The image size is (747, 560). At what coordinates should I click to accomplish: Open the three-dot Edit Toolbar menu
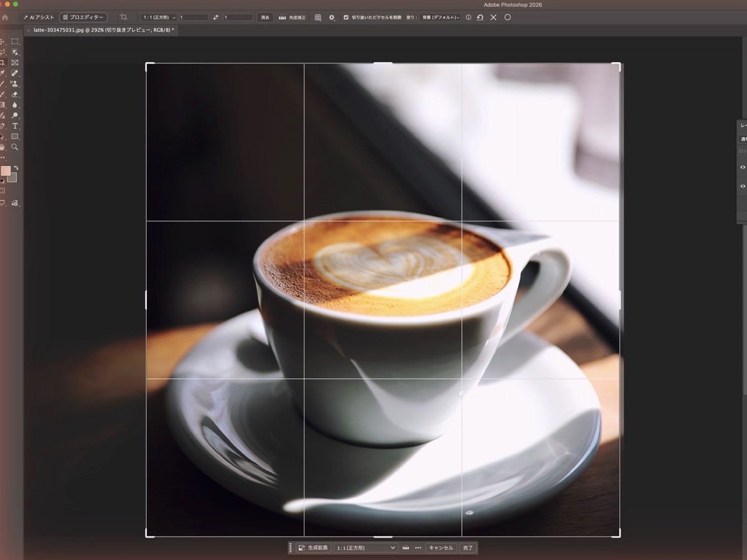point(2,157)
